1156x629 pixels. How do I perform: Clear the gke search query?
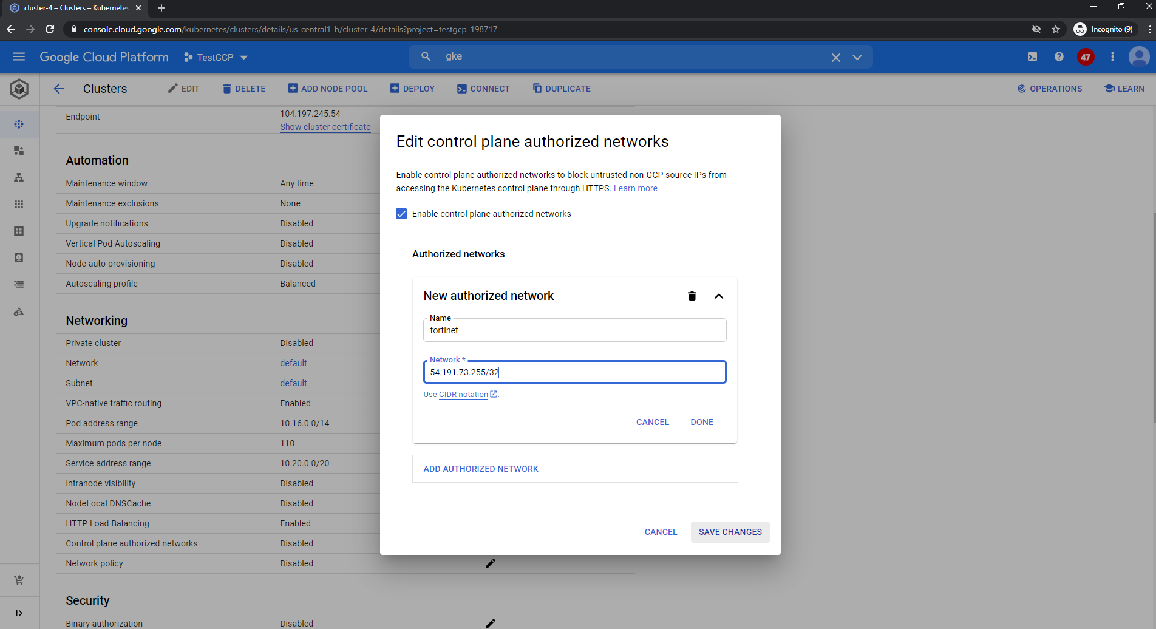835,57
